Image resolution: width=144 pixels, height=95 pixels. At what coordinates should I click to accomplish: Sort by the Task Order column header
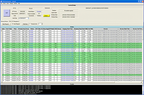click(9, 29)
